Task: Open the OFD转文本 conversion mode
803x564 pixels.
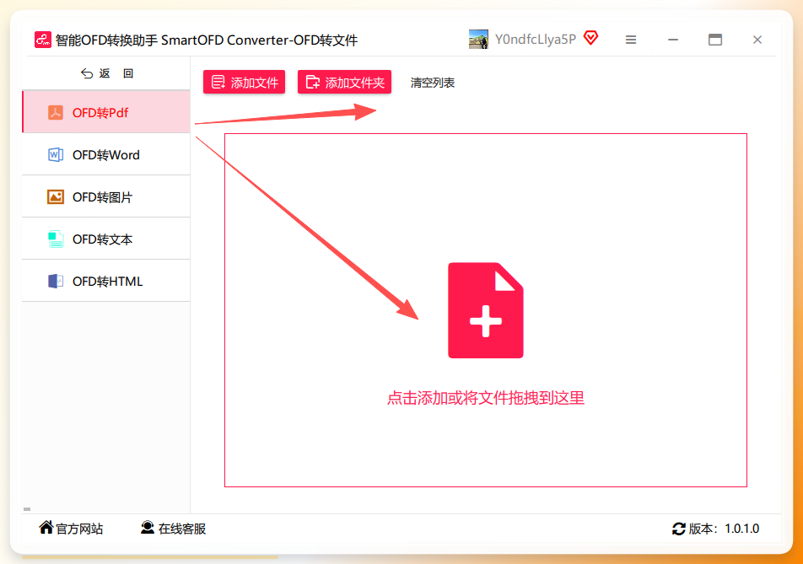Action: 106,239
